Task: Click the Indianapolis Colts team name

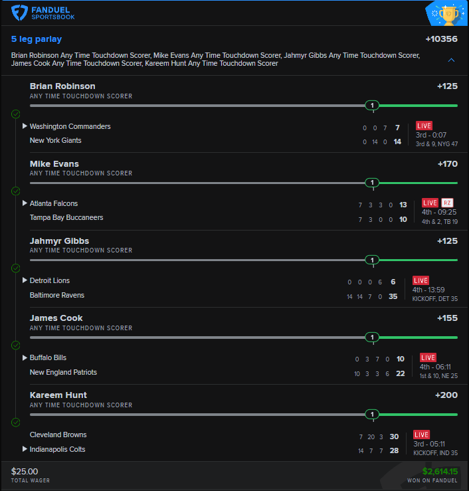Action: click(x=57, y=449)
